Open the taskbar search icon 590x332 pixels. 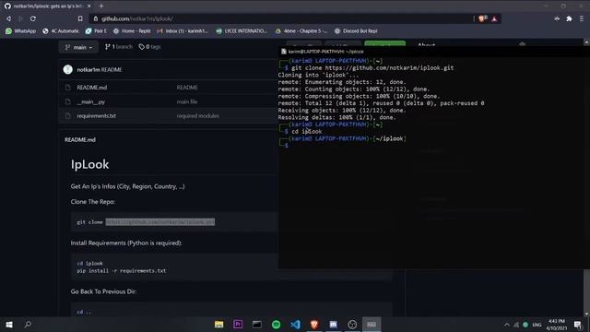(28, 324)
